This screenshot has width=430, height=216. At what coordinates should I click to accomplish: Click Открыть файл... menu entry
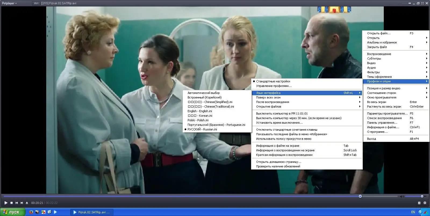[x=396, y=33]
